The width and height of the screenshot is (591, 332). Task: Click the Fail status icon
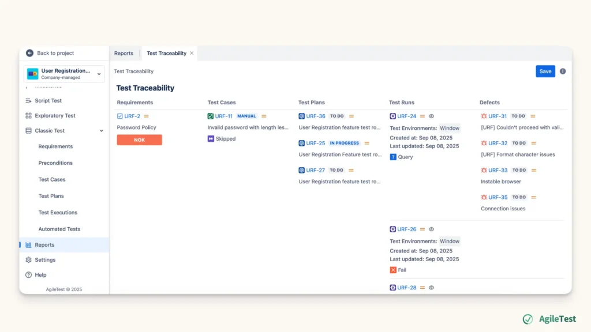(393, 270)
